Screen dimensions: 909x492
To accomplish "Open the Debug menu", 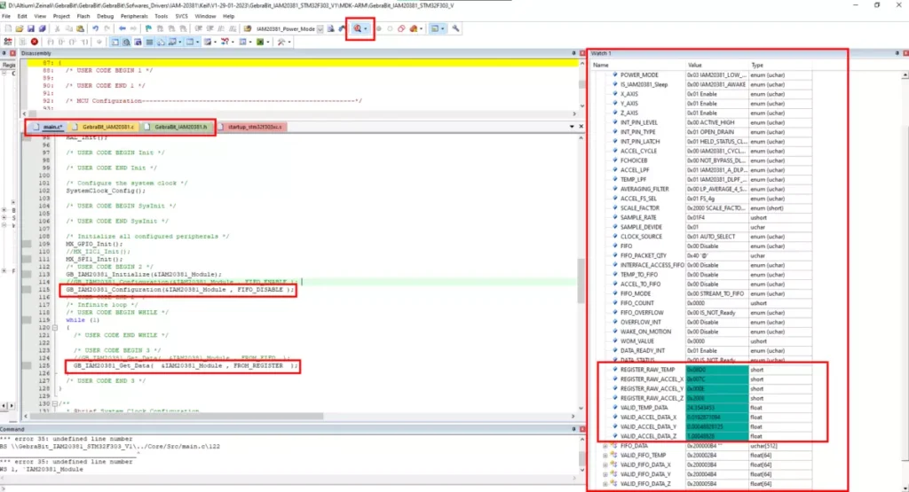I will [x=105, y=16].
